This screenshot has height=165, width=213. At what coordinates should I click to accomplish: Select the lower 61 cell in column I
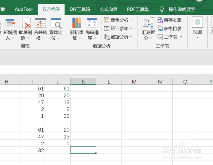coord(32,130)
